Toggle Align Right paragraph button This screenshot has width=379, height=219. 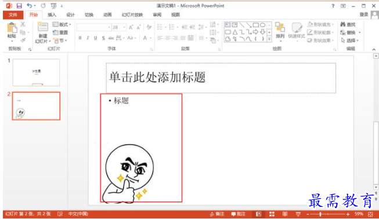click(175, 38)
